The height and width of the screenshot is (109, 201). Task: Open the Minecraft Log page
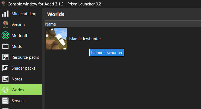point(21,14)
